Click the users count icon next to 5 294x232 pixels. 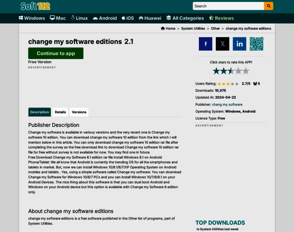pos(255,84)
